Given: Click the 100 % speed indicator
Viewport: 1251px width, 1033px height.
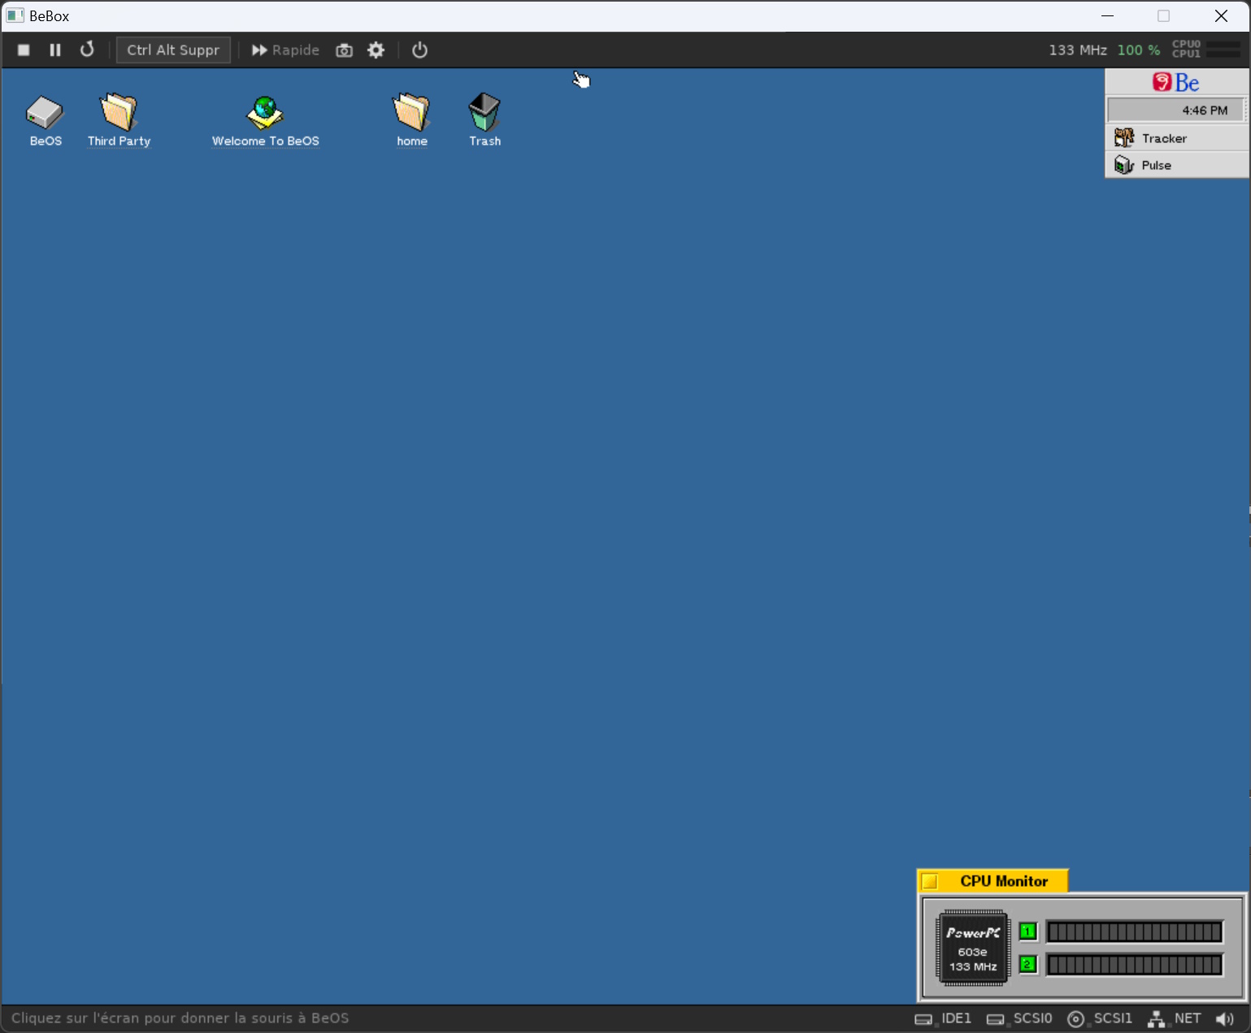Looking at the screenshot, I should click(x=1139, y=50).
